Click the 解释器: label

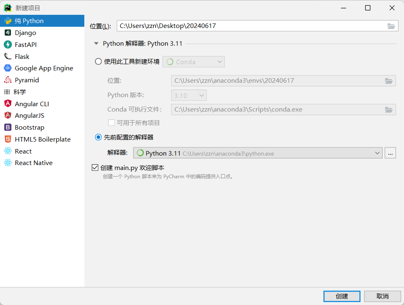click(x=117, y=153)
